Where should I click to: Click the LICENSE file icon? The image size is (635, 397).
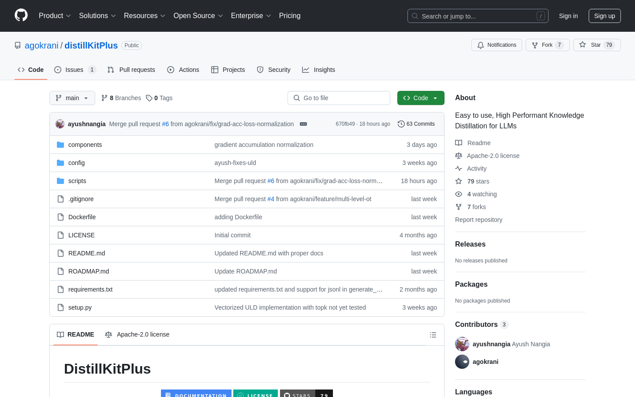(60, 235)
